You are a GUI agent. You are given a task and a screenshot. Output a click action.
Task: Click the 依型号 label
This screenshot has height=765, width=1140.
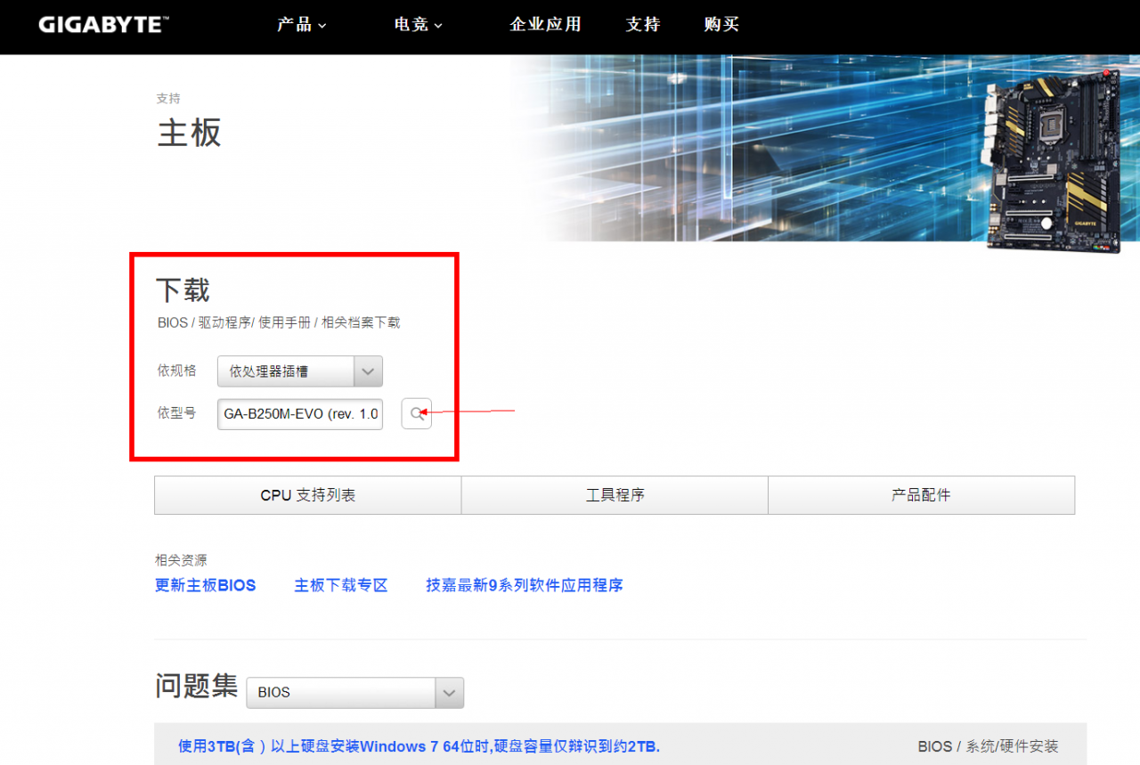176,413
